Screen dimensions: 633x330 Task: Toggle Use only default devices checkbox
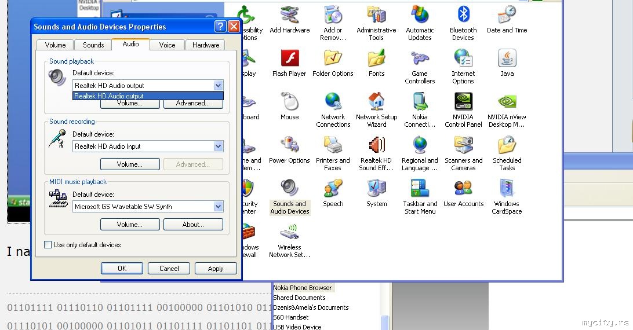(48, 245)
